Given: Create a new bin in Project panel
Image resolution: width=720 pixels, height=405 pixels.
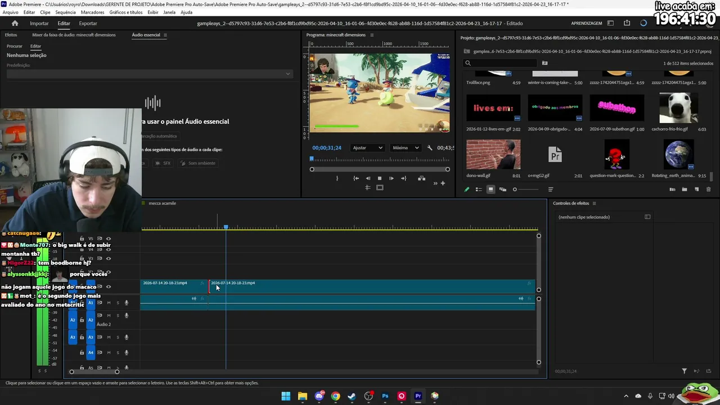Looking at the screenshot, I should click(x=685, y=190).
